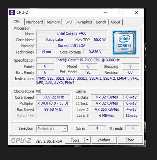Click the CPU-Z application icon in title bar
157x160 pixels.
(x=12, y=12)
